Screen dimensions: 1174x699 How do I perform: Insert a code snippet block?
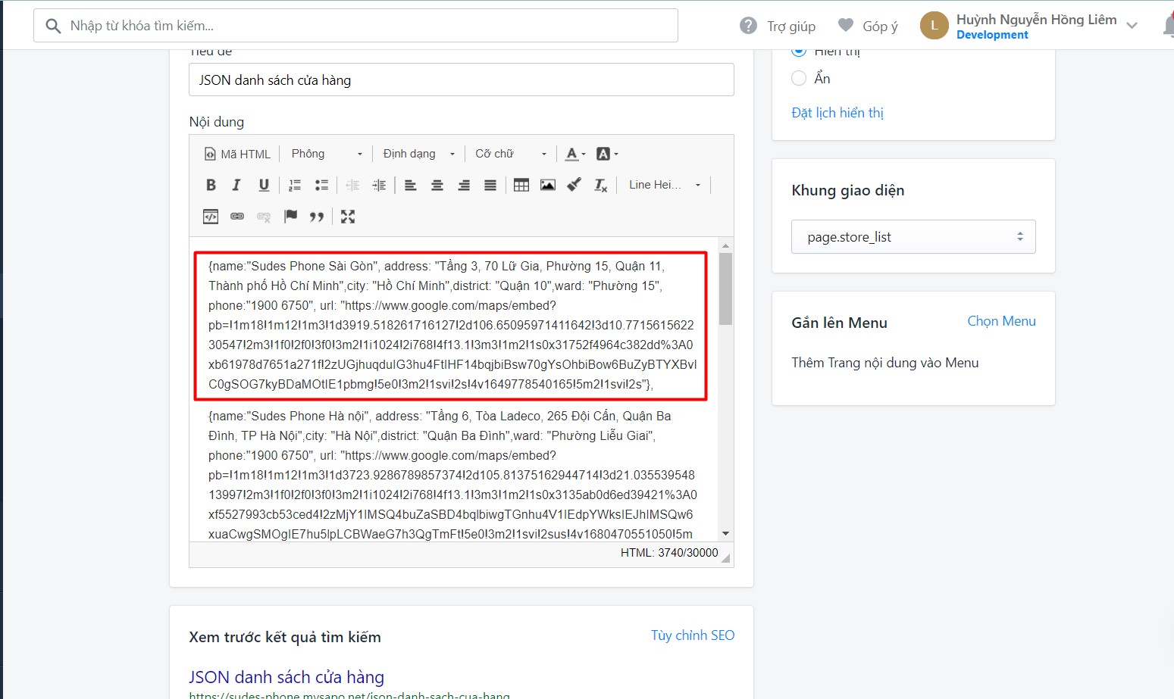(x=211, y=217)
